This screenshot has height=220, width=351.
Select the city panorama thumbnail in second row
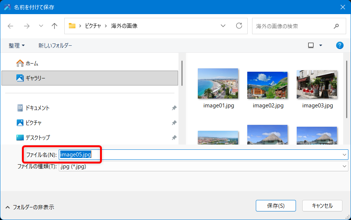point(218,137)
